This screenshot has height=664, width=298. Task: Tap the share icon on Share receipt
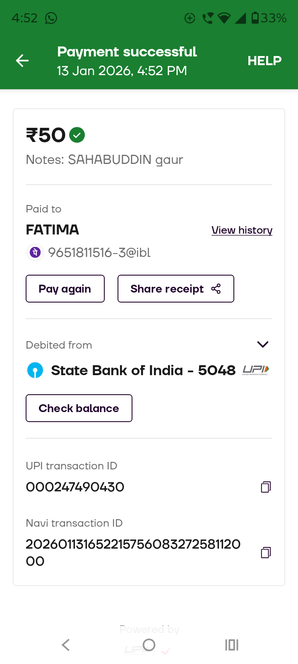[216, 289]
